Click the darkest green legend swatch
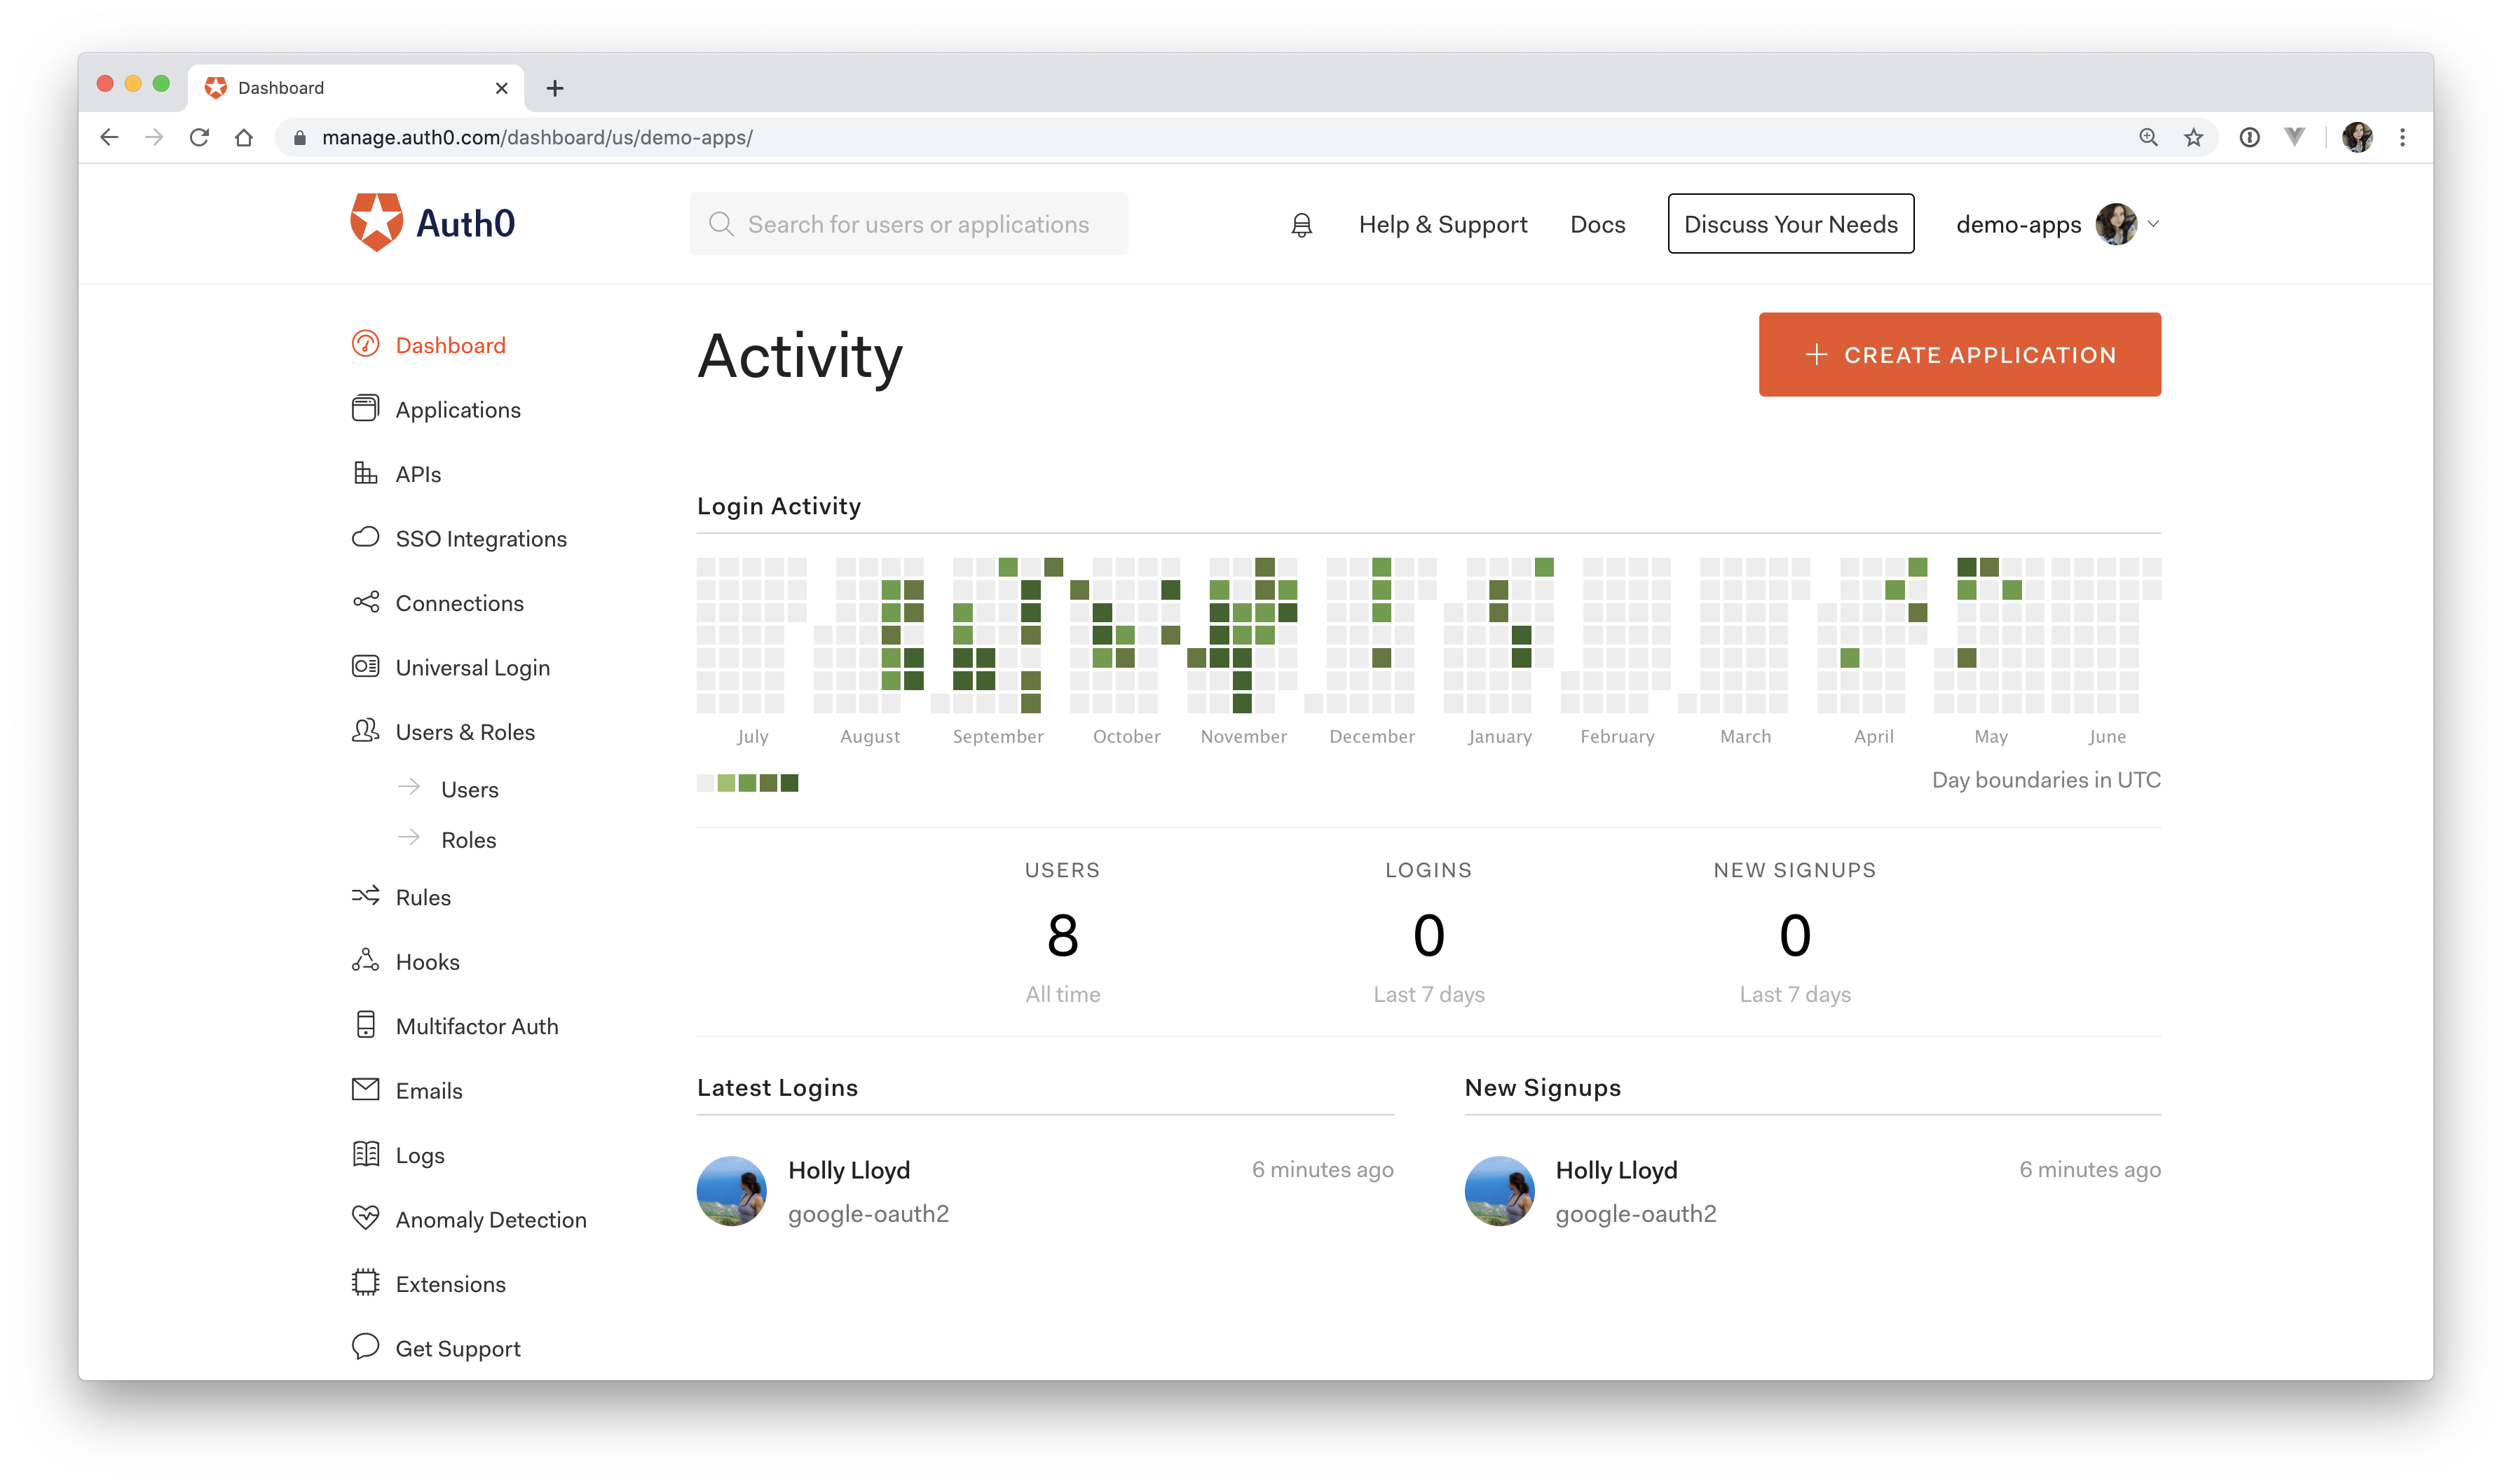Image resolution: width=2512 pixels, height=1484 pixels. click(x=790, y=783)
